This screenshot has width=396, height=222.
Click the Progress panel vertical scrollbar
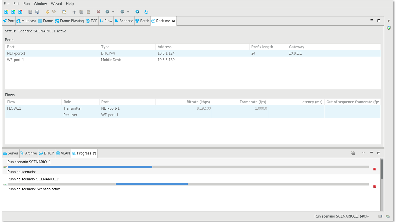pyautogui.click(x=382, y=184)
